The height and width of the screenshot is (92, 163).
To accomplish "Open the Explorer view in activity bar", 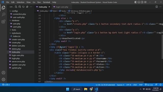I will pos(3,8).
